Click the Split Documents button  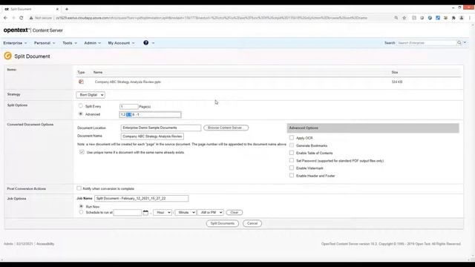223,223
